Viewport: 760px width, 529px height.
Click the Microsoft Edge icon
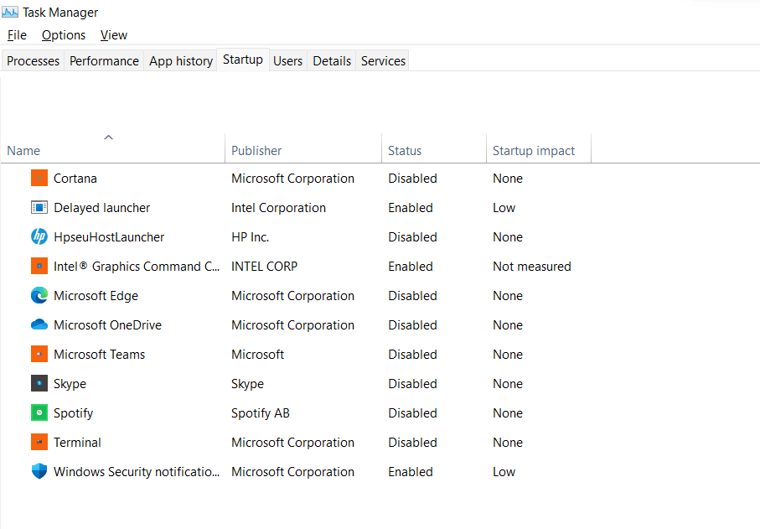pyautogui.click(x=39, y=295)
